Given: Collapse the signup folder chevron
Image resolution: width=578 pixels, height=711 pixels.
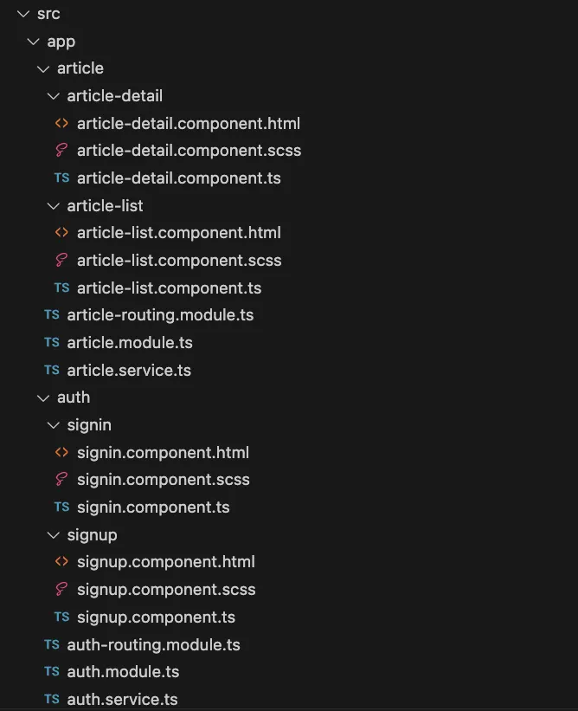Looking at the screenshot, I should pyautogui.click(x=53, y=535).
